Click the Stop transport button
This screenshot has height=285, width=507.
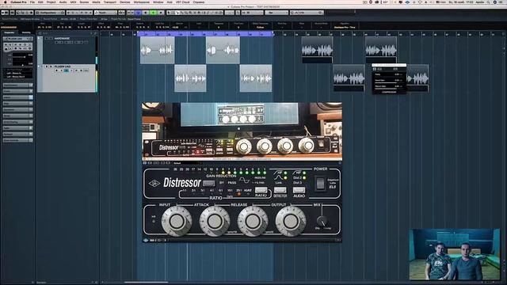click(146, 13)
